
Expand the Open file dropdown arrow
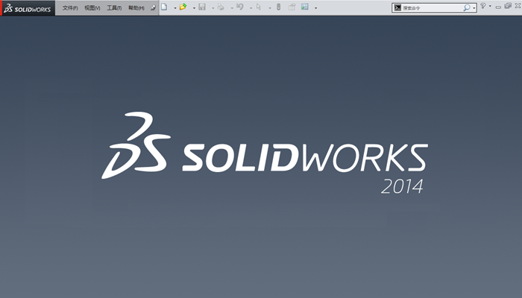tap(194, 8)
